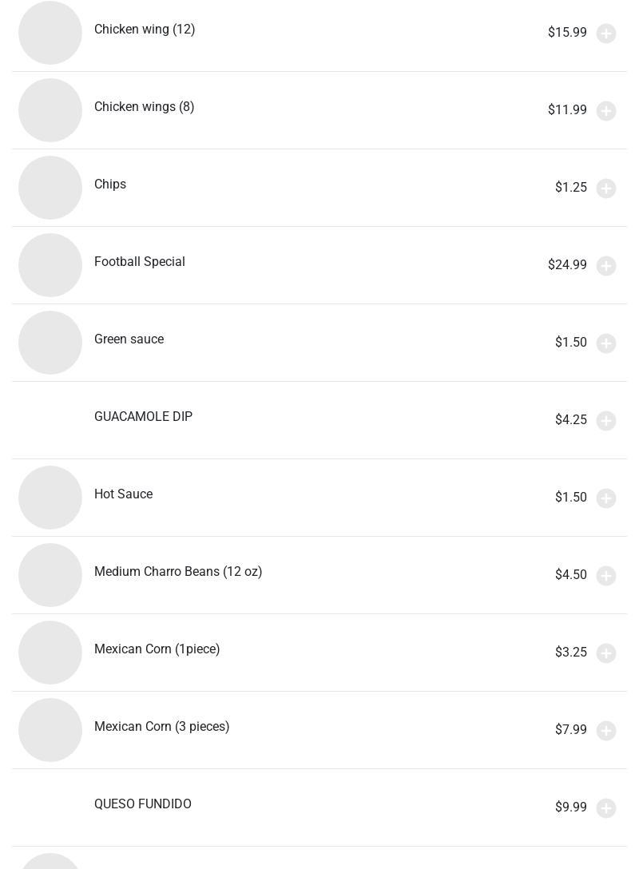This screenshot has height=869, width=639.
Task: Add Chicken wing (12) with plus icon
Action: click(x=605, y=34)
